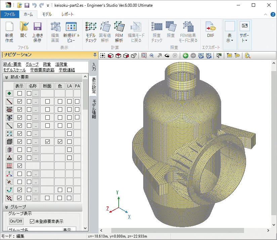Open the モデル情報 vertical side tab
This screenshot has height=240, width=277.
[x=94, y=109]
